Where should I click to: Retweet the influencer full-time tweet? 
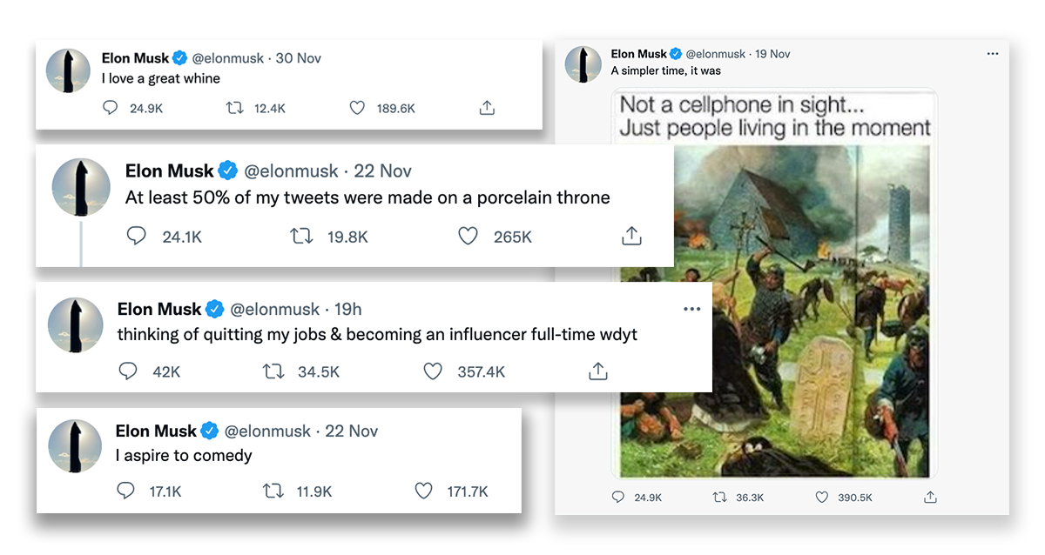click(273, 371)
